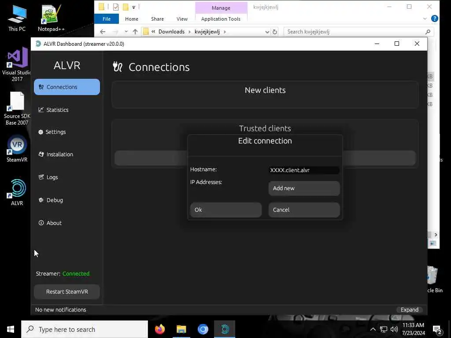The image size is (451, 338).
Task: Click Add new IP address button
Action: pyautogui.click(x=304, y=188)
